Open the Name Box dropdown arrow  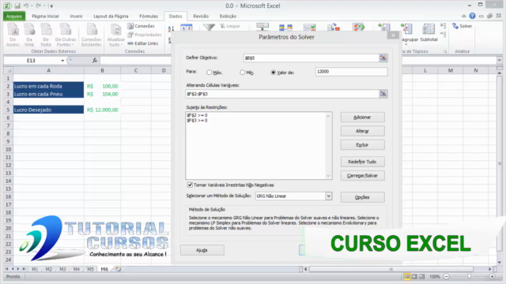(x=62, y=61)
